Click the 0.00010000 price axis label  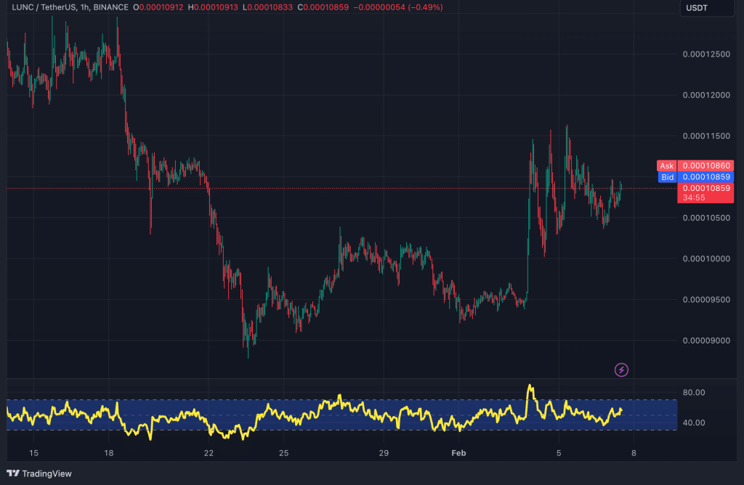pyautogui.click(x=706, y=259)
